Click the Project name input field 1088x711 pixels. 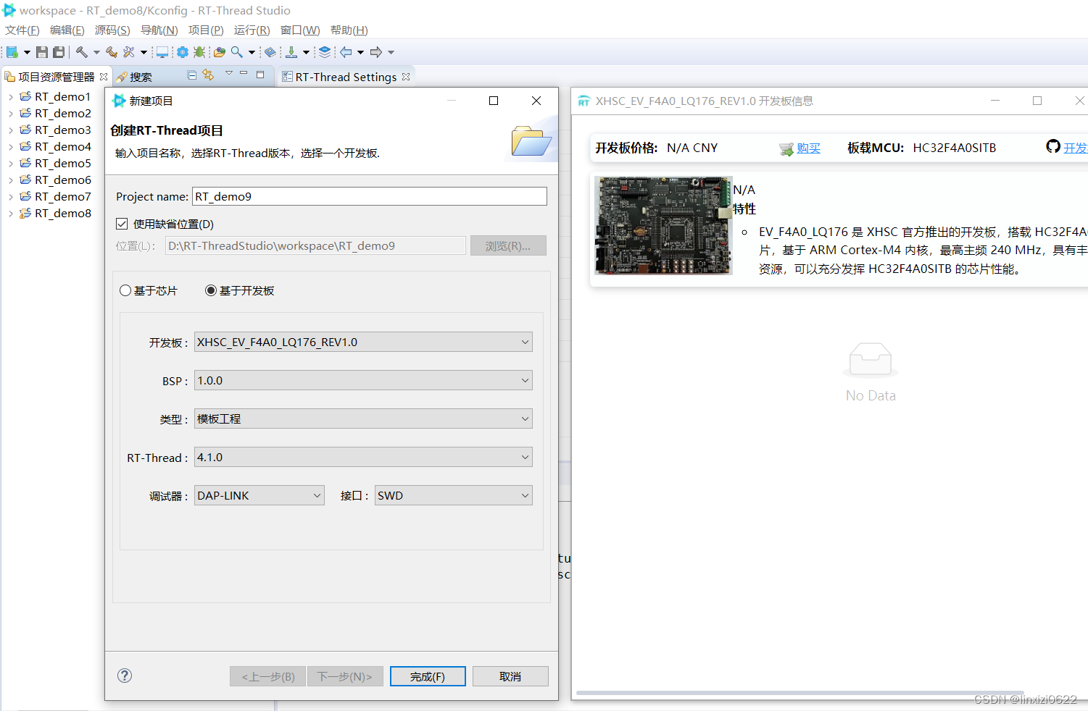click(370, 196)
